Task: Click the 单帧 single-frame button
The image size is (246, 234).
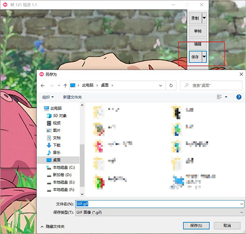Action: coord(198,31)
